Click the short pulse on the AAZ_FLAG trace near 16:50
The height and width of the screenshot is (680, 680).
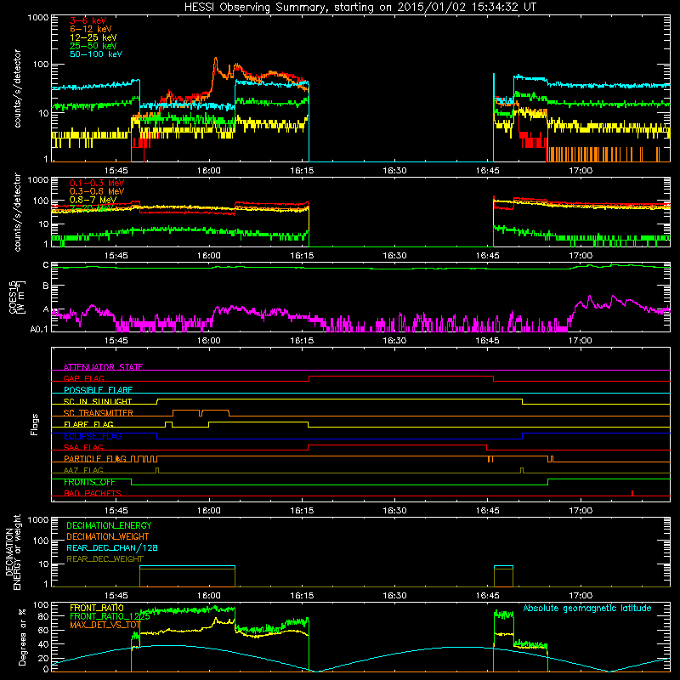pos(522,470)
